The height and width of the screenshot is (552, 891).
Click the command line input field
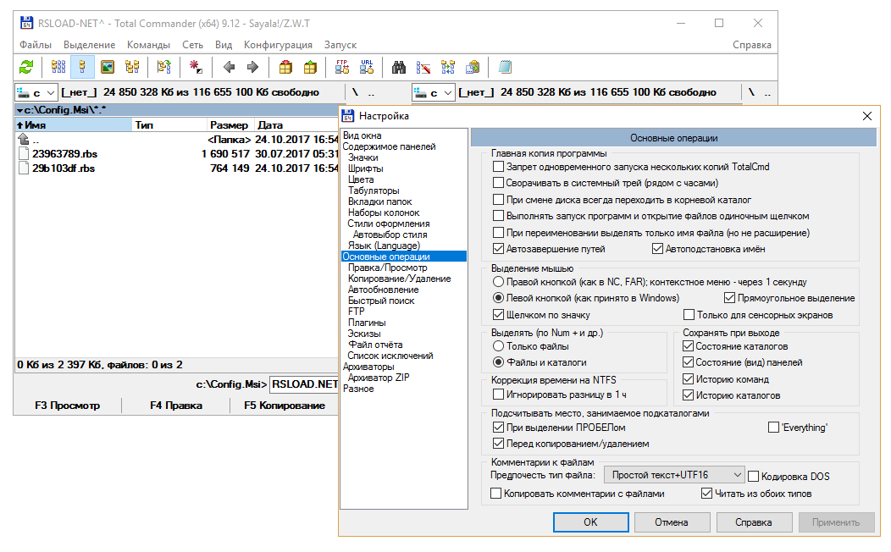coord(304,384)
